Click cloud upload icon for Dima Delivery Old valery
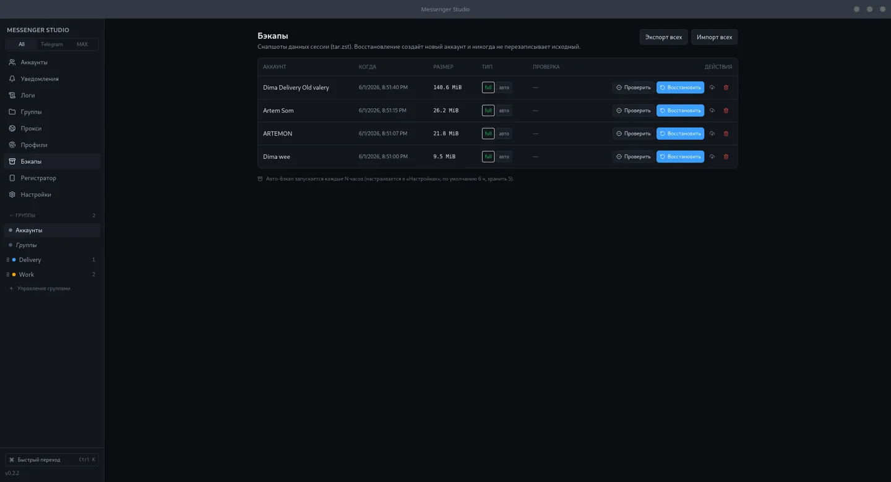The width and height of the screenshot is (891, 482). (x=712, y=88)
